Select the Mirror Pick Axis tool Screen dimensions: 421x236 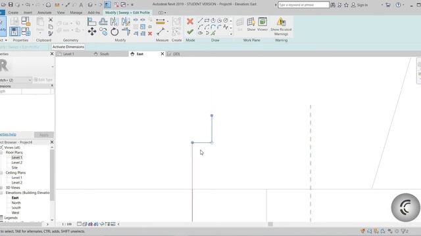(x=114, y=22)
